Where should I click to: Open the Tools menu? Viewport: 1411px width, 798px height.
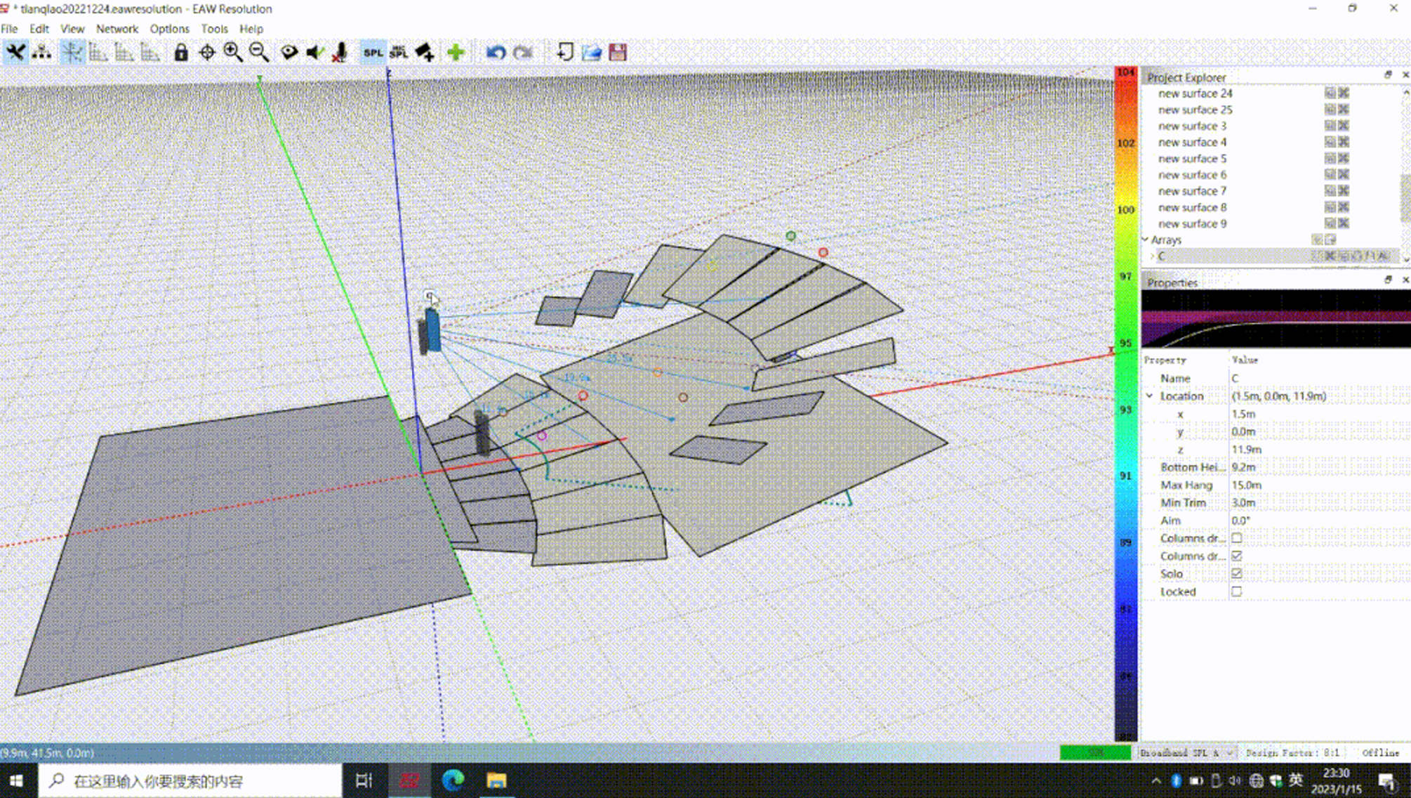[214, 29]
